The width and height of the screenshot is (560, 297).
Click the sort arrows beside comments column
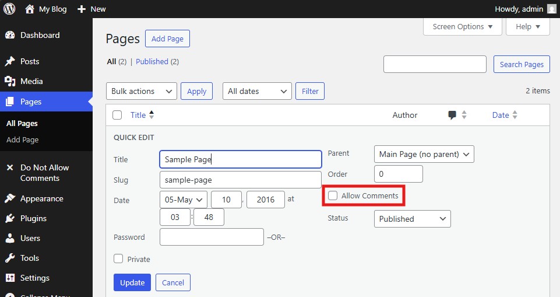tap(464, 115)
